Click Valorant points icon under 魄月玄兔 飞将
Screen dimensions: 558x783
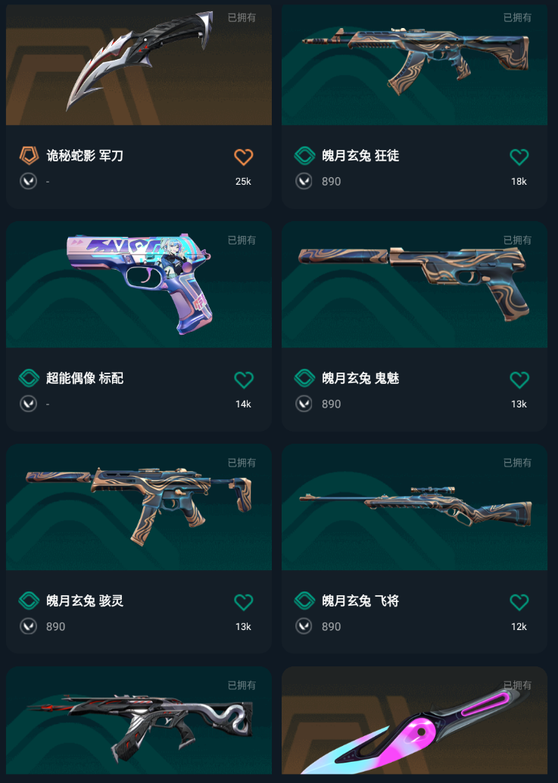pos(304,626)
